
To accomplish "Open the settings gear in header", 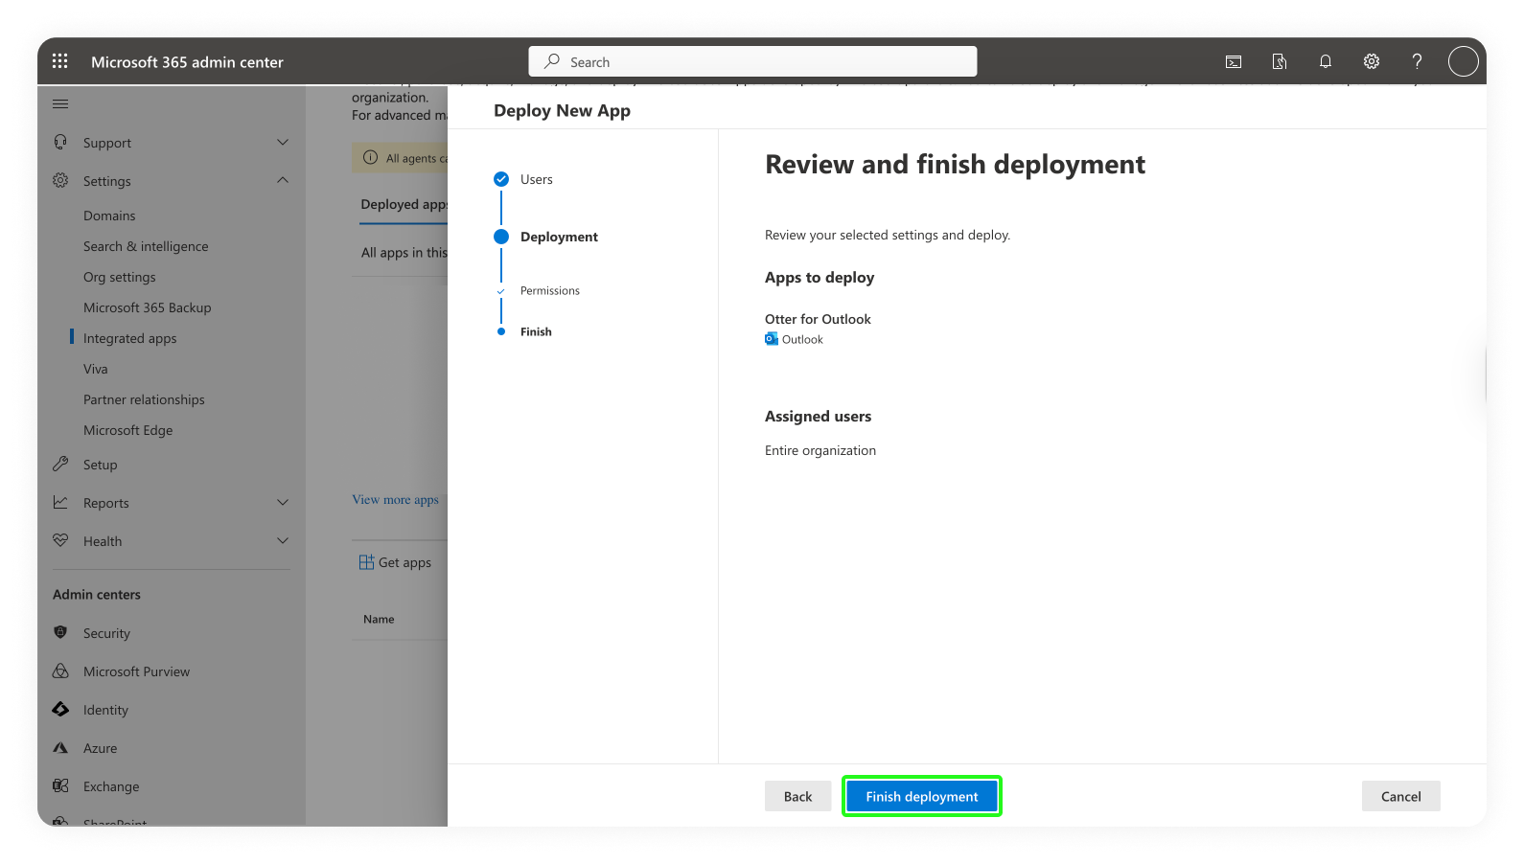I will [x=1372, y=62].
